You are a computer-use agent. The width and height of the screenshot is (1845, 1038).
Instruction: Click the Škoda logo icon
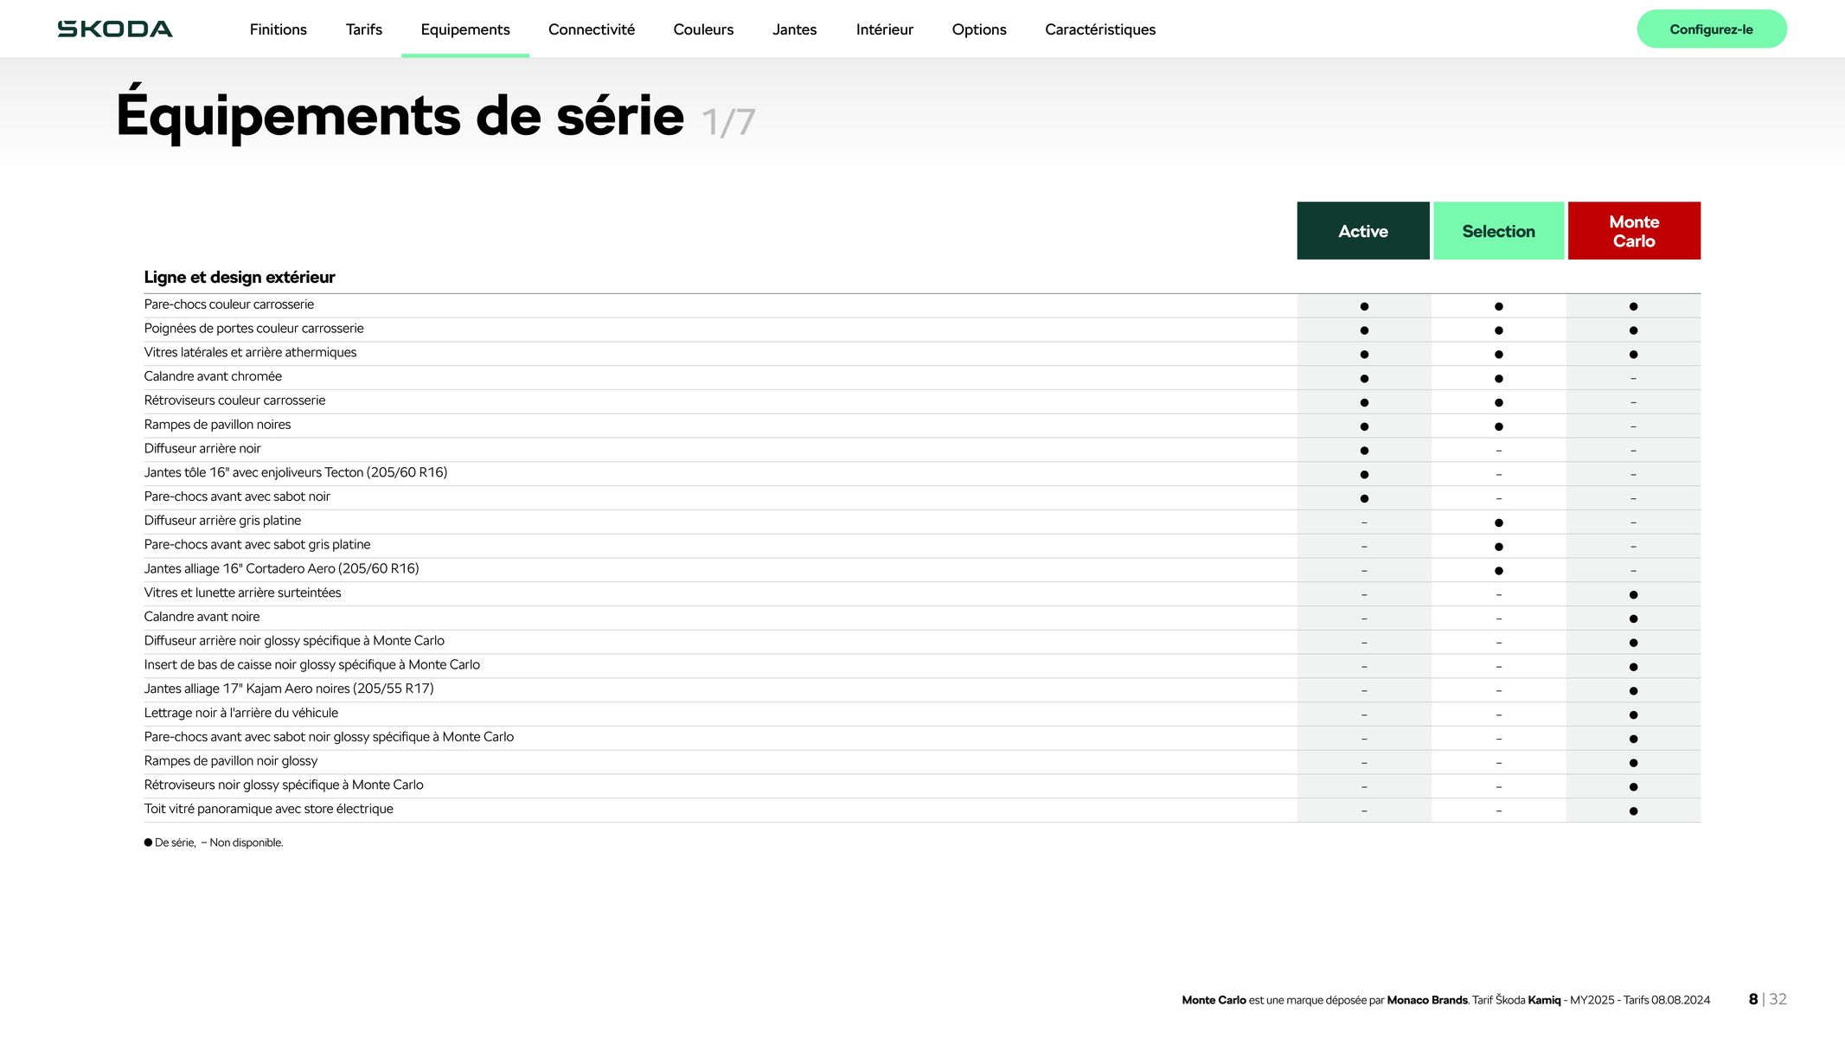(115, 29)
